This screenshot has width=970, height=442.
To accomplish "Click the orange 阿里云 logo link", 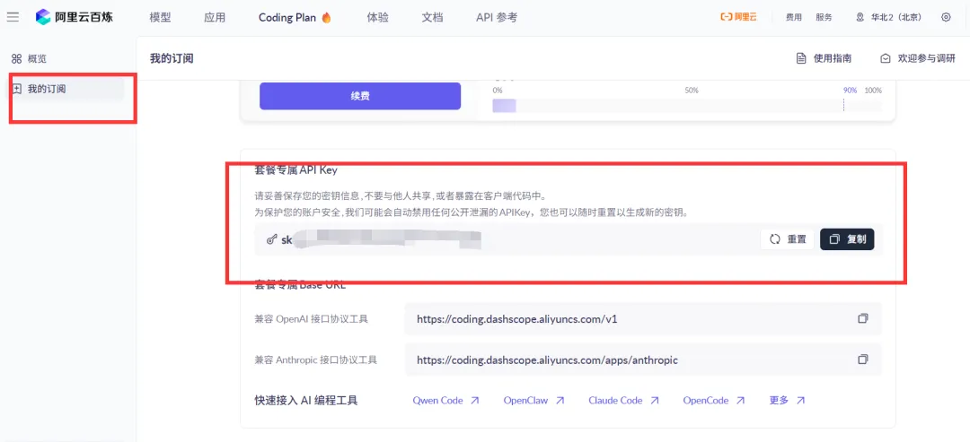I will tap(738, 17).
